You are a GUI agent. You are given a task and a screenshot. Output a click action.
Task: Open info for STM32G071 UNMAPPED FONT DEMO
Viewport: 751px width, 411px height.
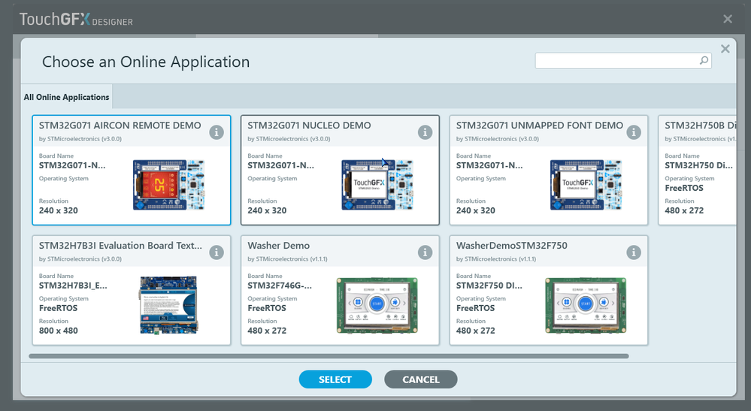click(634, 132)
